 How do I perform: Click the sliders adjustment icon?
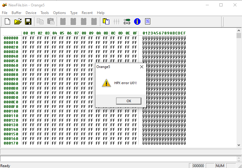tap(116, 21)
